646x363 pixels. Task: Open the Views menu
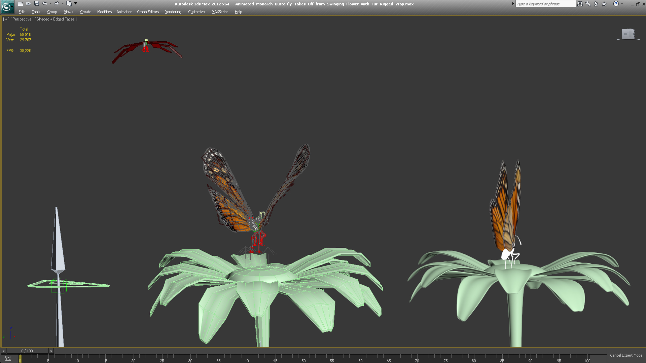pos(69,12)
